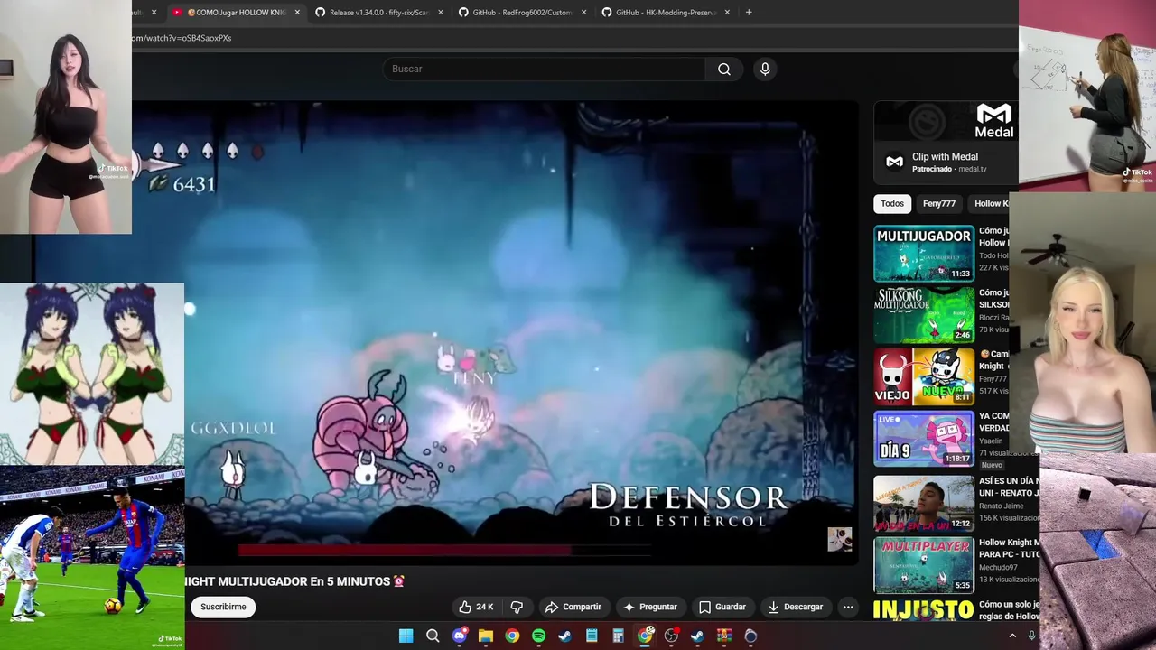The width and height of the screenshot is (1156, 650).
Task: Click the Suscribirme button
Action: (223, 607)
